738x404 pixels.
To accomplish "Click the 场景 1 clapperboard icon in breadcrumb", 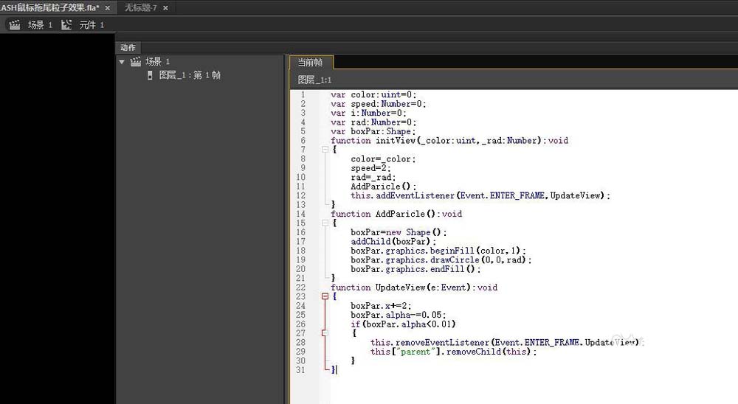I will pyautogui.click(x=15, y=25).
